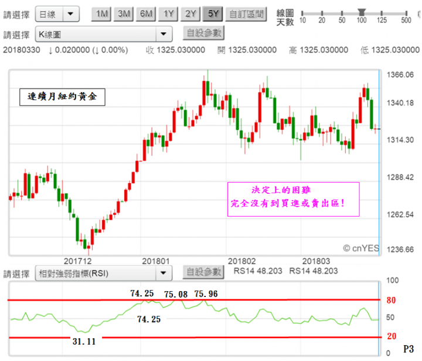Click the date 20180330 readout
Viewport: 422px width, 361px height.
pyautogui.click(x=22, y=50)
